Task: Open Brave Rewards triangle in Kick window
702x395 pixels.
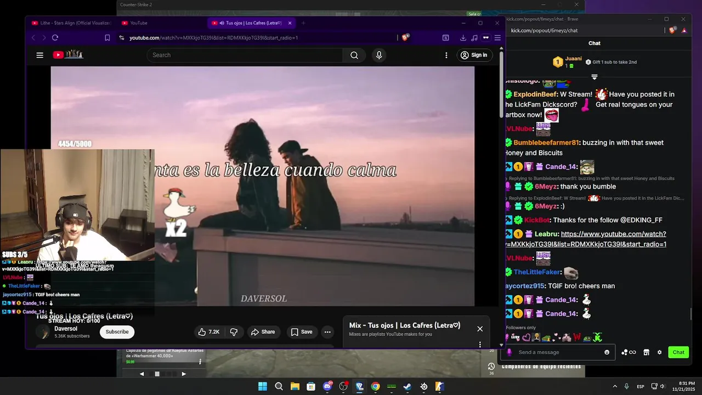Action: coord(684,31)
